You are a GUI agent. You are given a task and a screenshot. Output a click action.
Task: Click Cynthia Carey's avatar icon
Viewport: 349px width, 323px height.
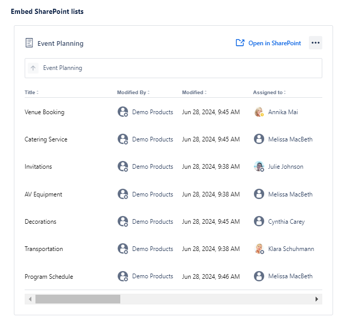pyautogui.click(x=259, y=222)
